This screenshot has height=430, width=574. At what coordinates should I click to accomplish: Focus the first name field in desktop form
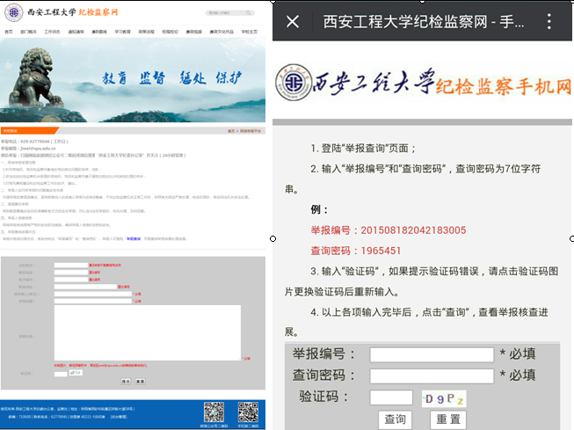71,266
